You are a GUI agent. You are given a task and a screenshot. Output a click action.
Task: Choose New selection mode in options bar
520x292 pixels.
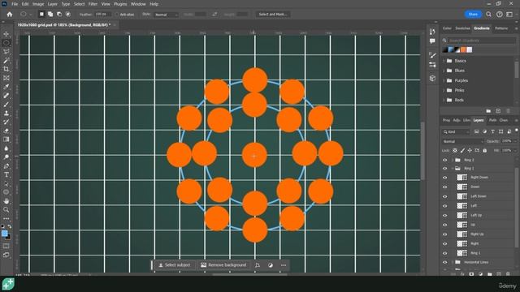pyautogui.click(x=41, y=15)
